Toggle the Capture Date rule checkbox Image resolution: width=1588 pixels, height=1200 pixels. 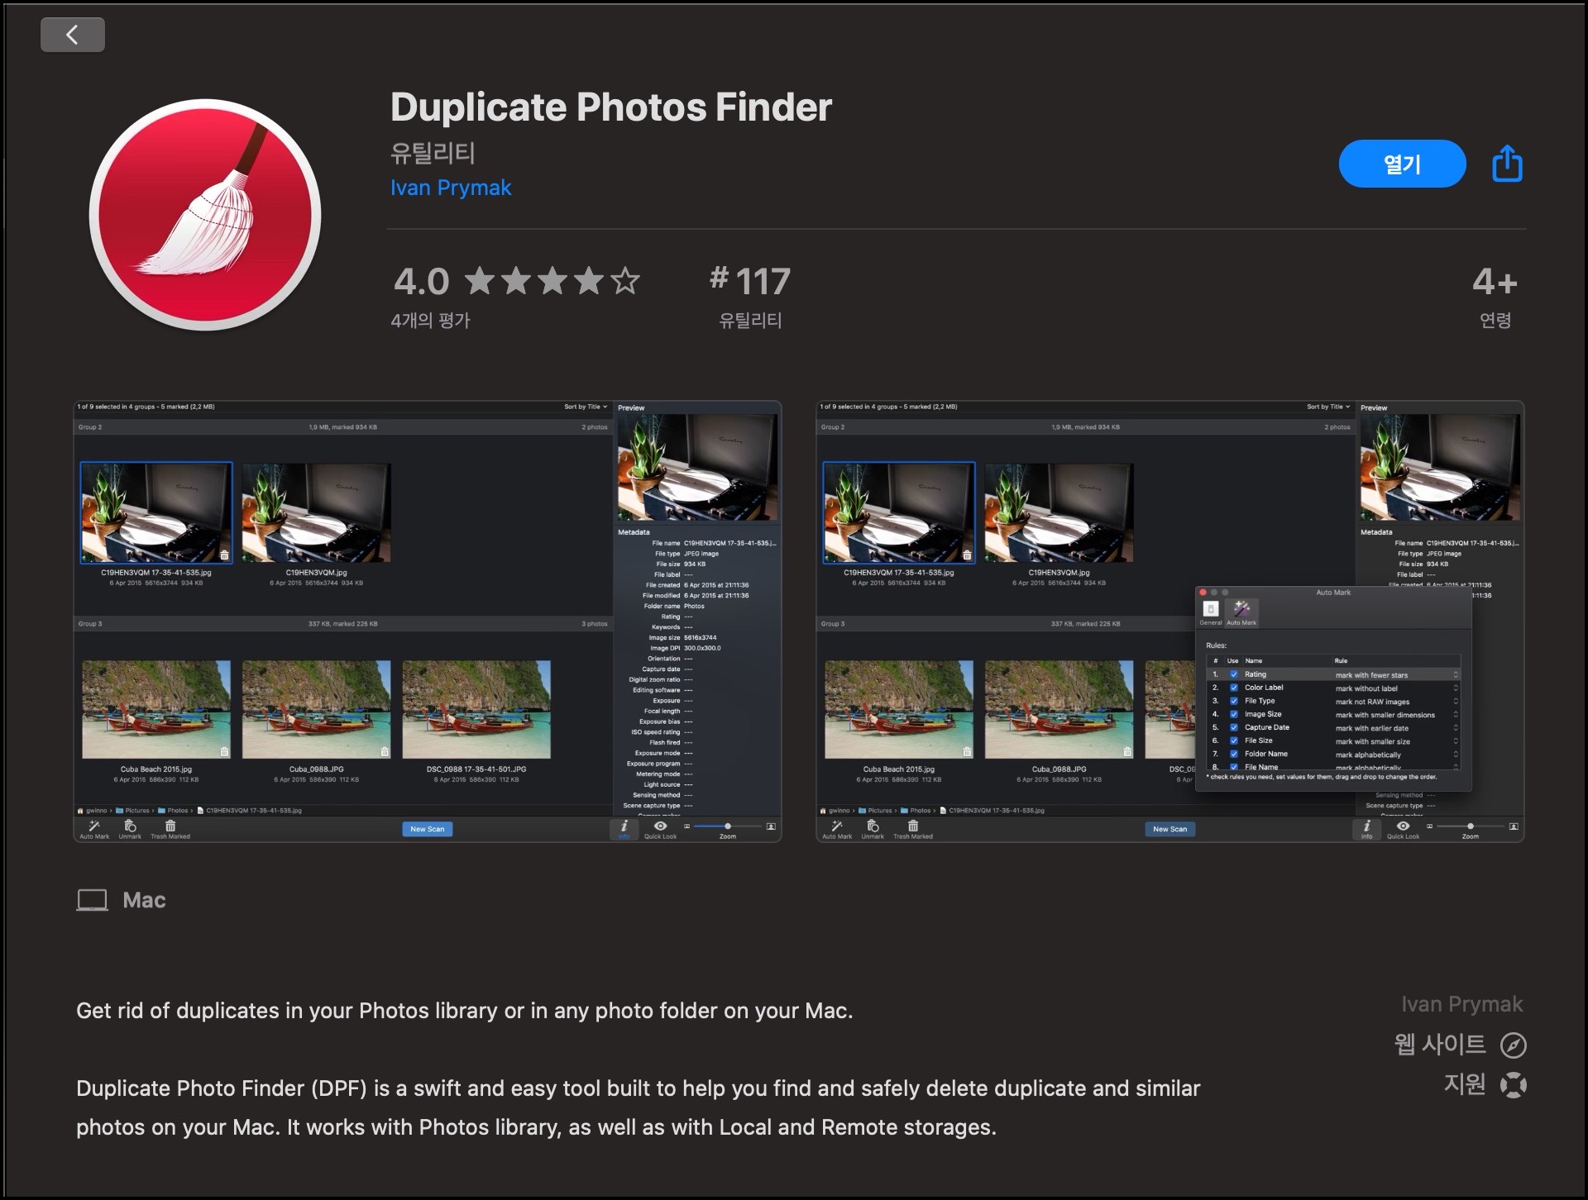point(1234,727)
